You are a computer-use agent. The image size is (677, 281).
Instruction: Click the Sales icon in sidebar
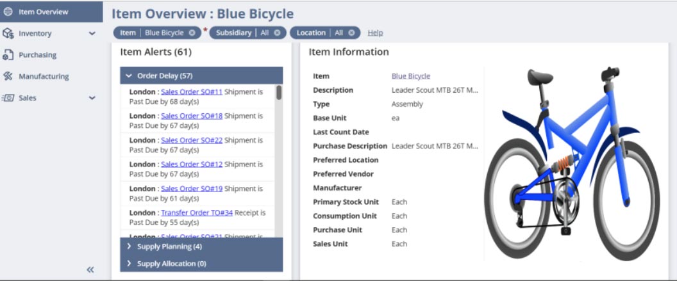click(8, 98)
